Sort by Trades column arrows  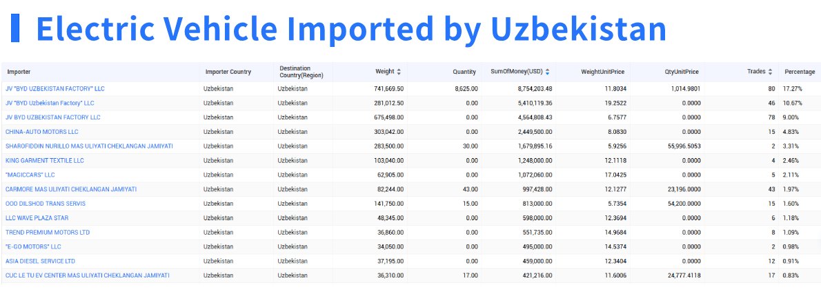(x=771, y=72)
